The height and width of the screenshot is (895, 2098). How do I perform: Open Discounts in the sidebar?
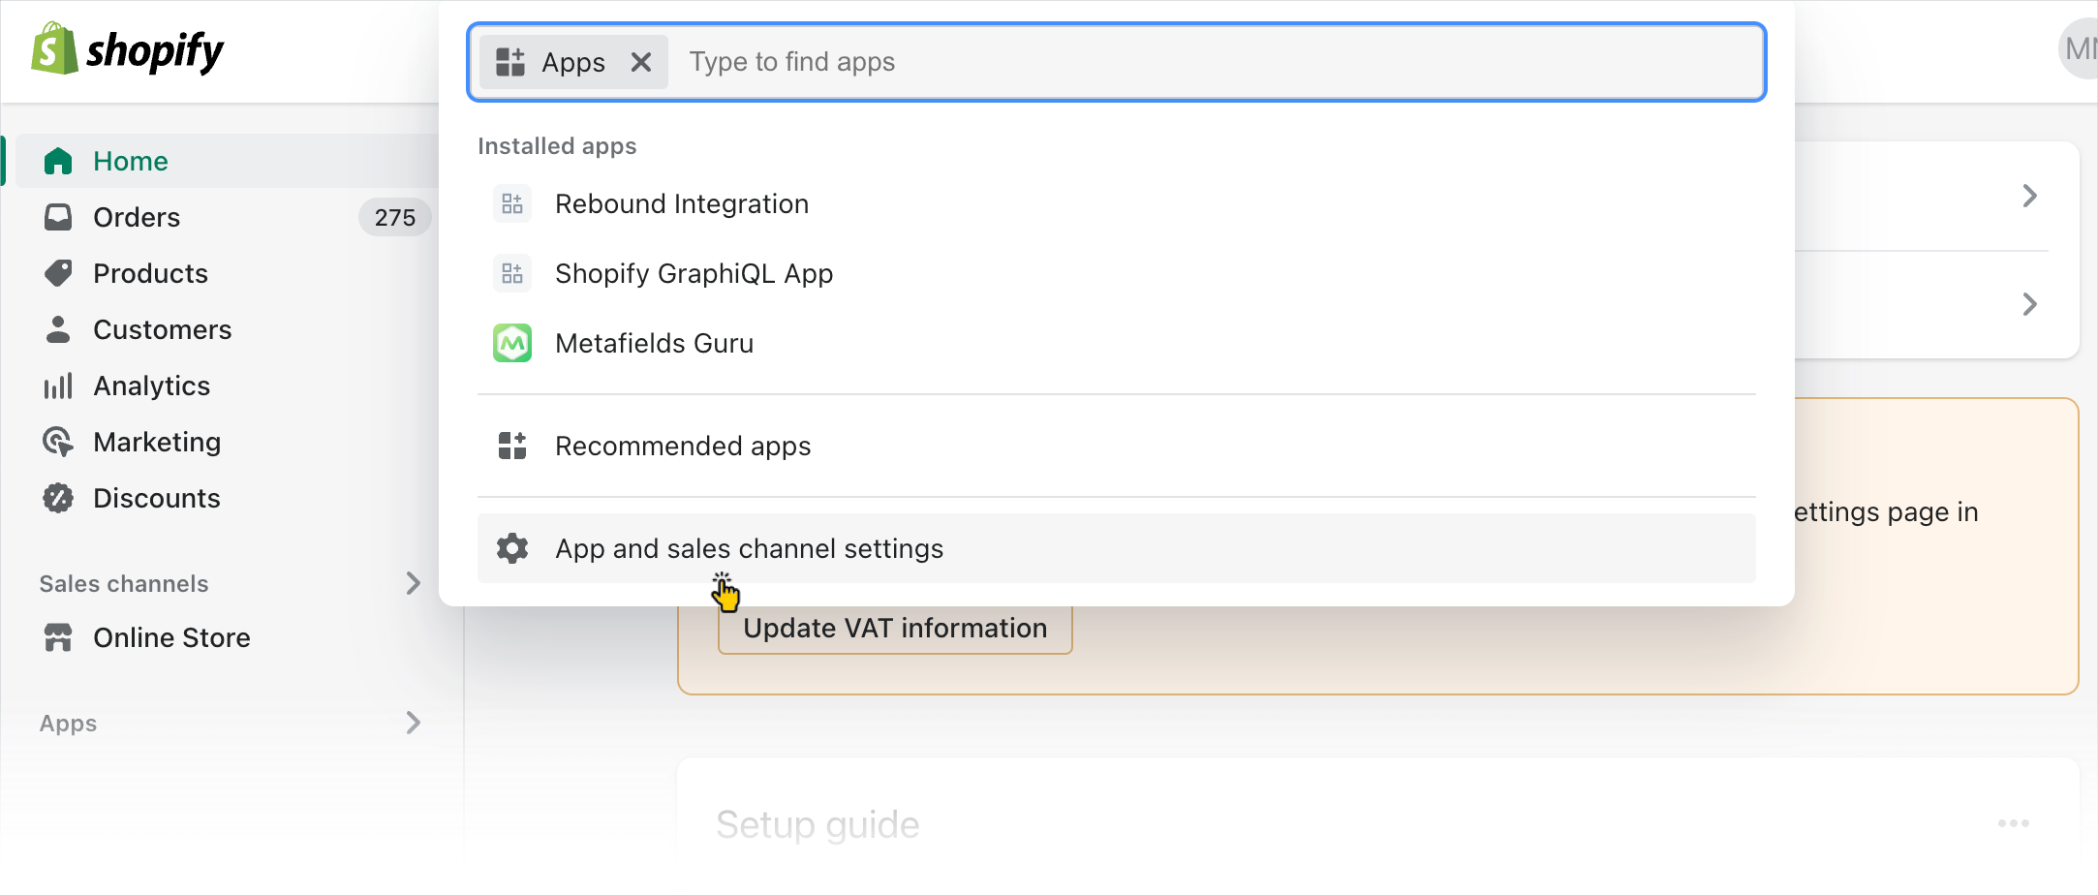click(x=156, y=498)
